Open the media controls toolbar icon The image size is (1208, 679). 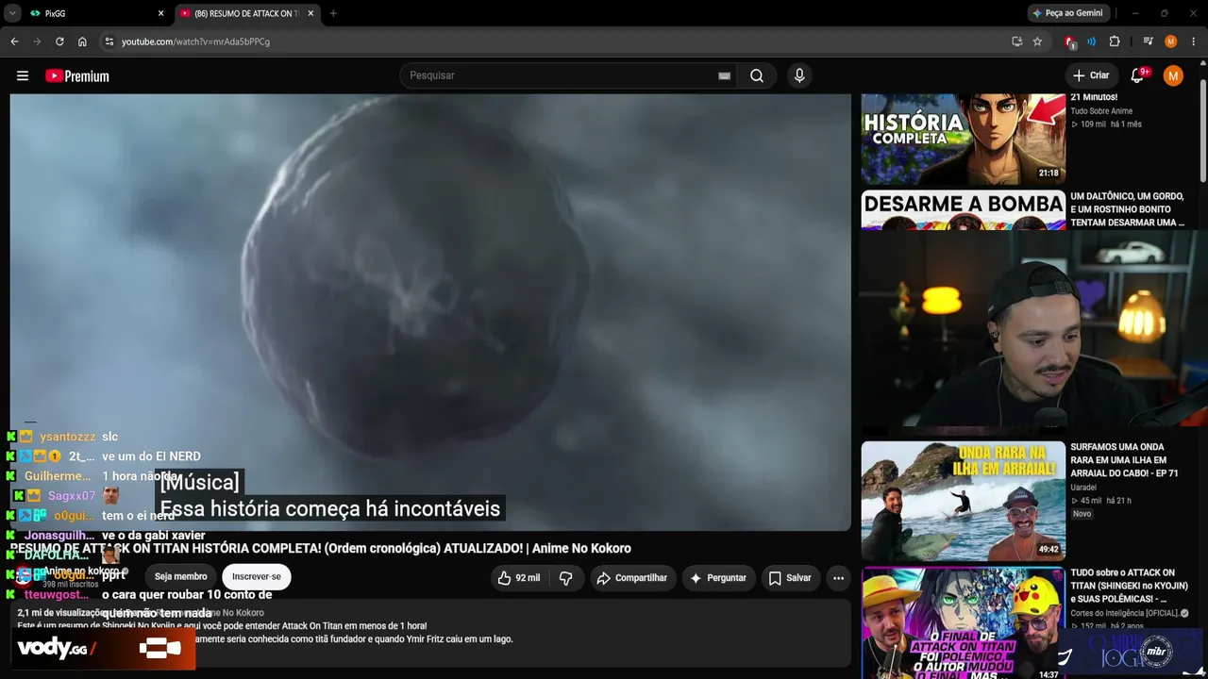(1148, 41)
